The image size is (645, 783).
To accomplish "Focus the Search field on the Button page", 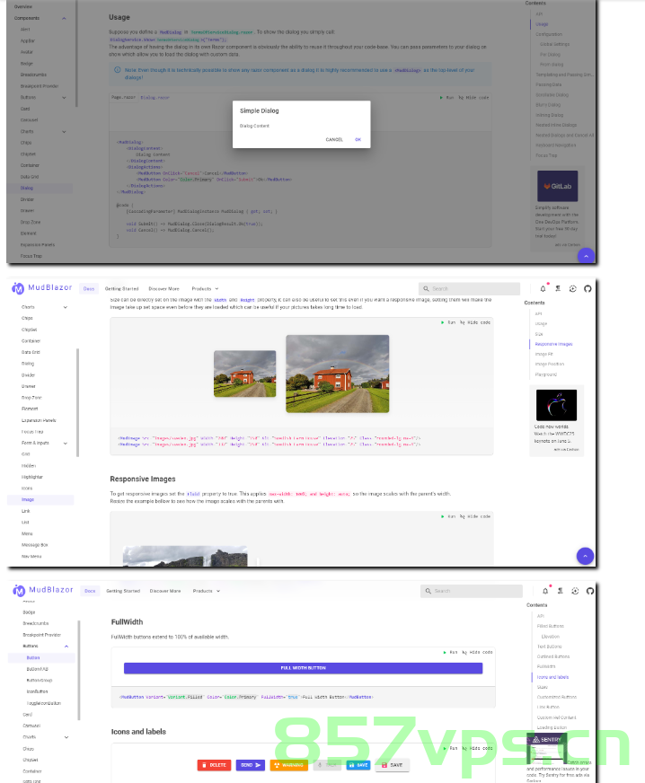I will click(471, 591).
